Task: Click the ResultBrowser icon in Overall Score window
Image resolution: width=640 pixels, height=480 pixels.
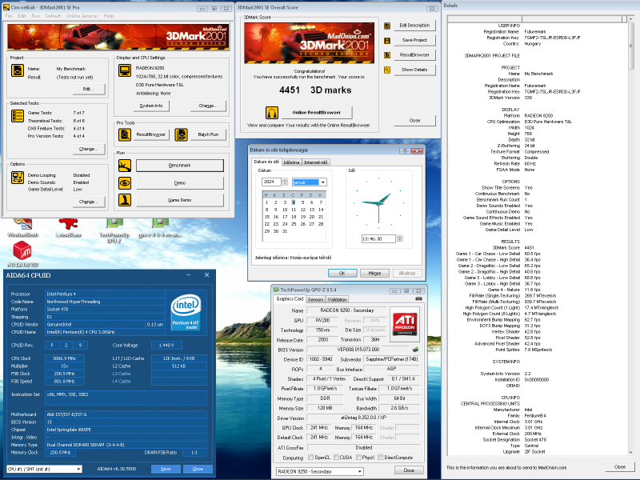Action: pos(387,55)
